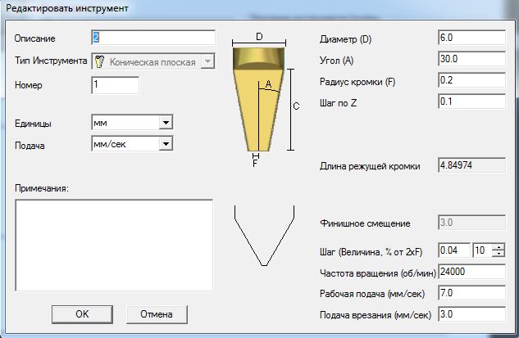The height and width of the screenshot is (338, 519).
Task: Open the Единицы dropdown showing мм
Action: click(x=131, y=122)
